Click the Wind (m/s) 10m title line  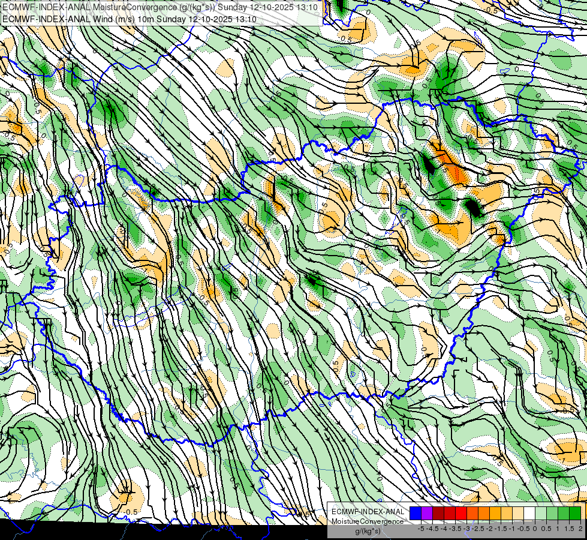[129, 19]
